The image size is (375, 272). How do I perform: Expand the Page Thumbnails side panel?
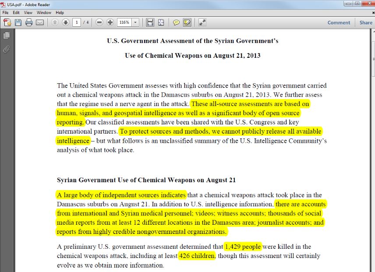coord(7,35)
